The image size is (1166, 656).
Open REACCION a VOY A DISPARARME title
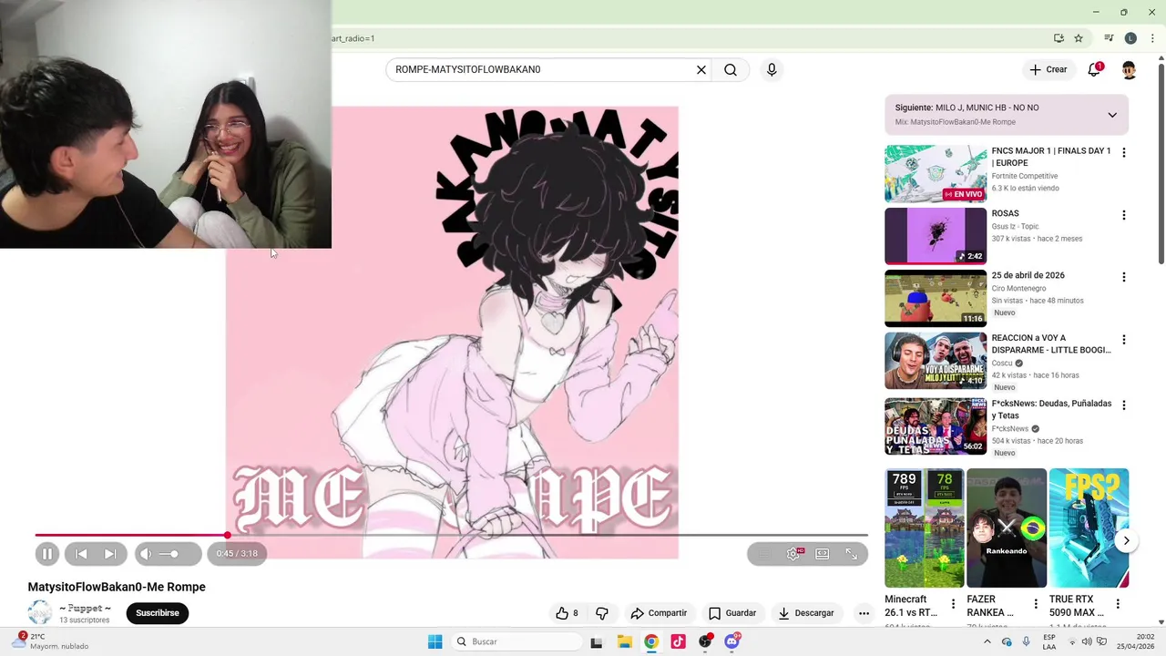click(1051, 343)
